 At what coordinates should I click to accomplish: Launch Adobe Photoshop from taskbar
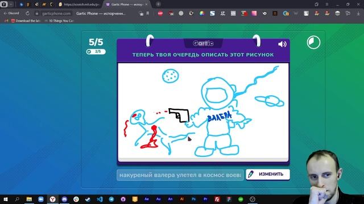coord(193,199)
